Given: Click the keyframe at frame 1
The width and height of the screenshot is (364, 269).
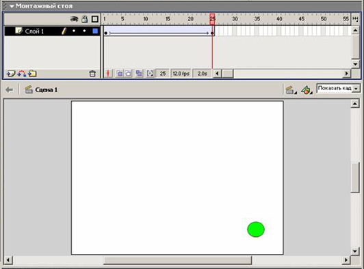Looking at the screenshot, I should coord(105,33).
